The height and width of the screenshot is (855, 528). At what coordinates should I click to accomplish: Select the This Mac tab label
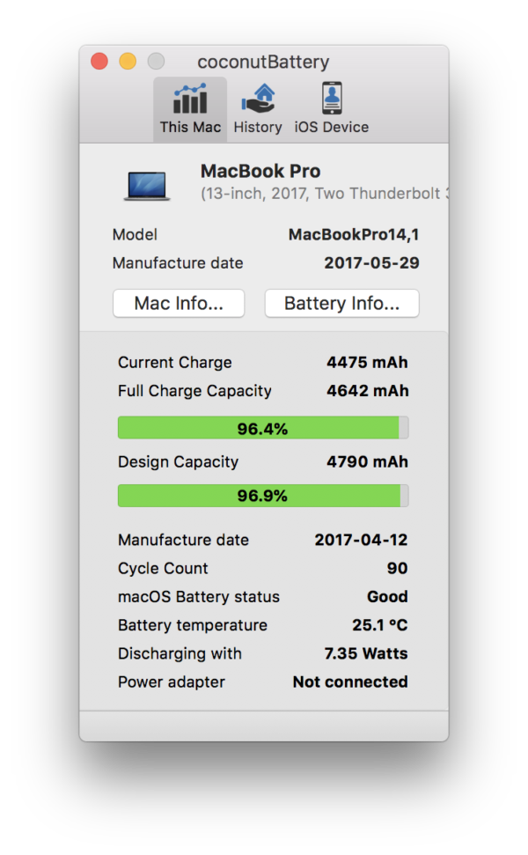190,127
